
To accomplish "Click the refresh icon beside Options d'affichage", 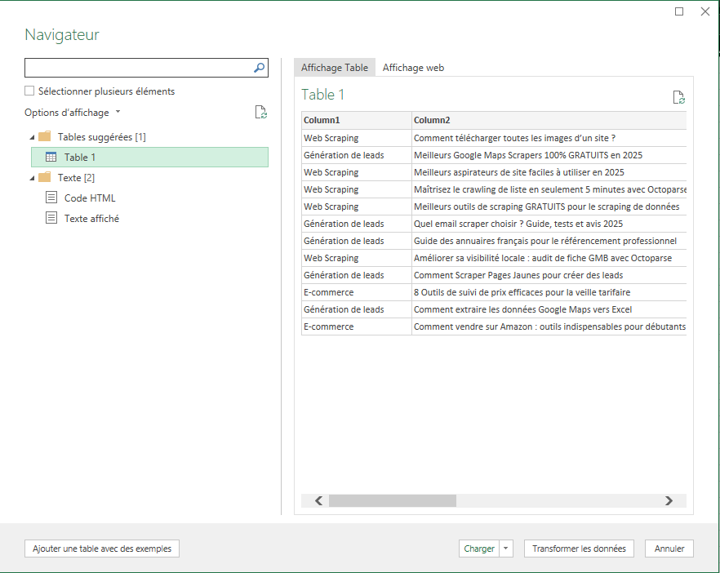I will tap(261, 113).
